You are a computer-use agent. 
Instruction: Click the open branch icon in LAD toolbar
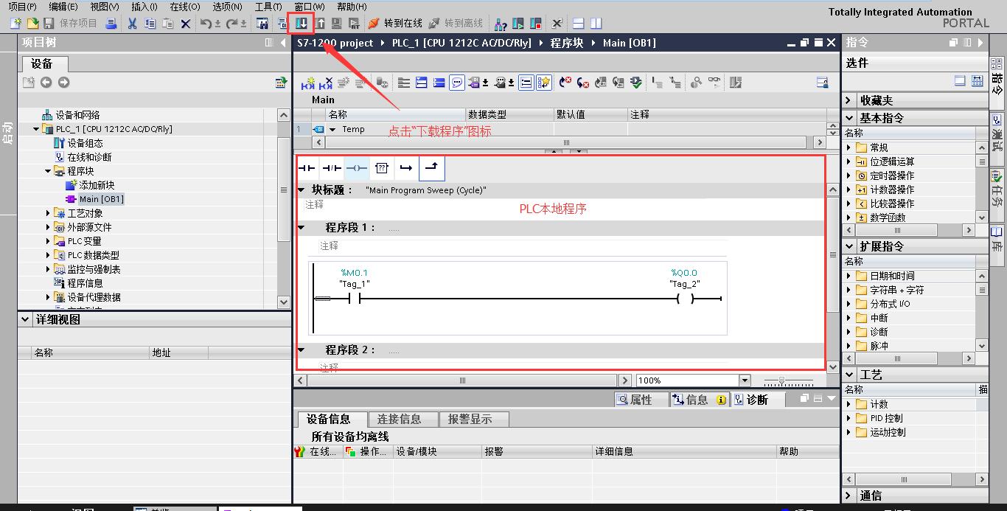pyautogui.click(x=431, y=168)
